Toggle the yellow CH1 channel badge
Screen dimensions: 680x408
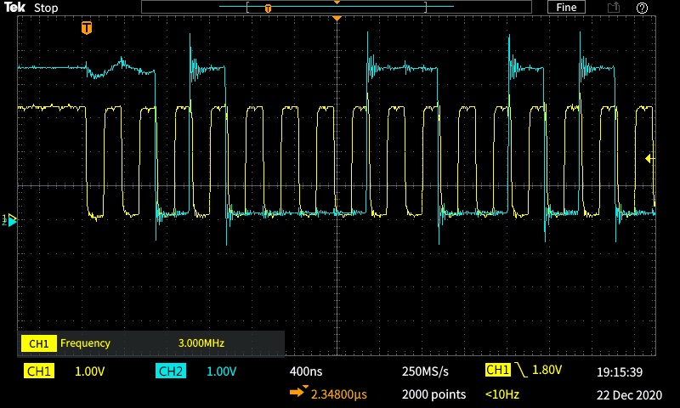pyautogui.click(x=38, y=371)
